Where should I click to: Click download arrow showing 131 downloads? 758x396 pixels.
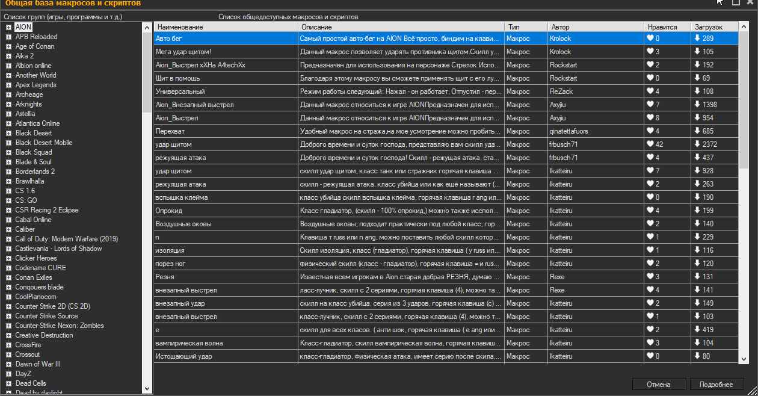(x=697, y=277)
